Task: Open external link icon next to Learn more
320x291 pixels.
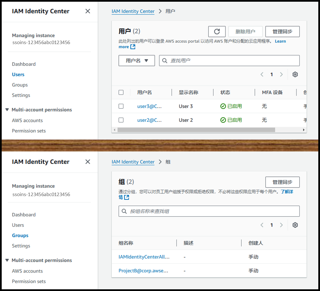Action: coord(133,47)
